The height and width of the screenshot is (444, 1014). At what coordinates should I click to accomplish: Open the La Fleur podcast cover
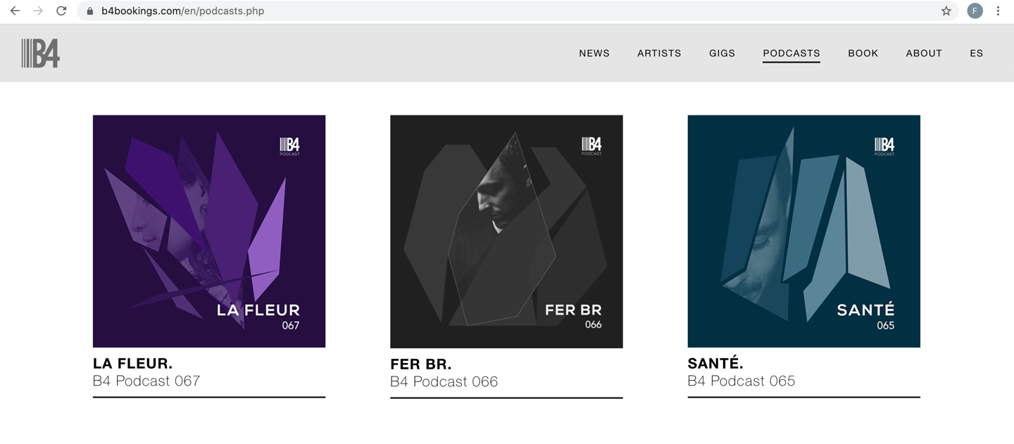tap(209, 231)
